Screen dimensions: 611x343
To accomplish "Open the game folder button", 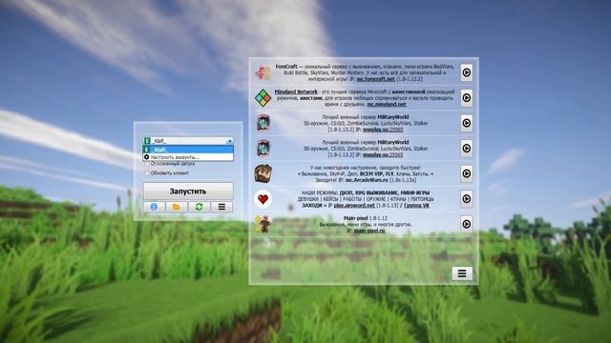I will [177, 207].
